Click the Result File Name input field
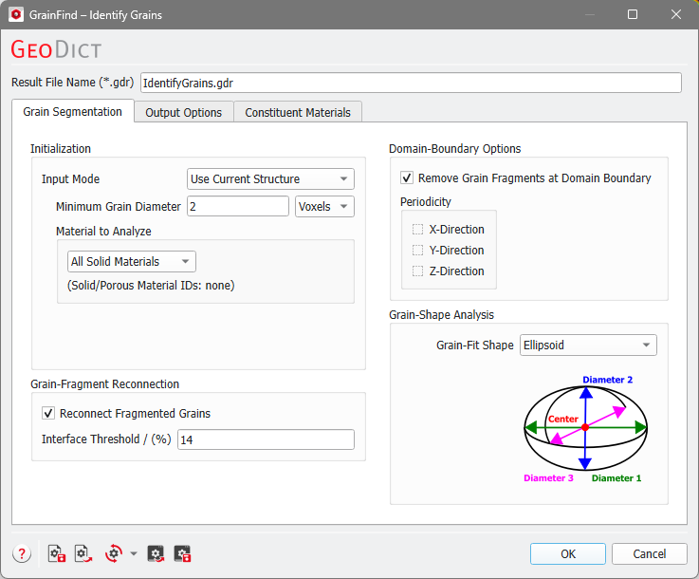699x579 pixels. (411, 83)
